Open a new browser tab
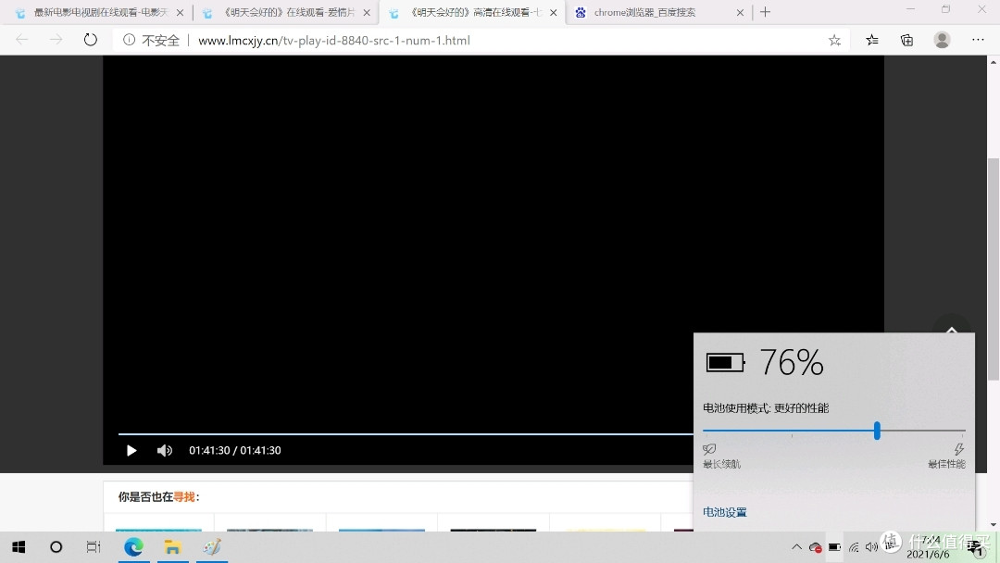 [x=766, y=11]
